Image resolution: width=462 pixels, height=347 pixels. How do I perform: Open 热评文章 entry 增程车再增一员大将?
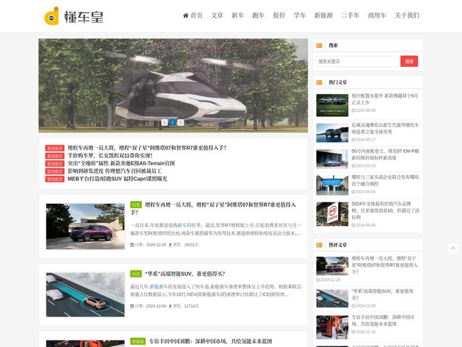point(384,265)
